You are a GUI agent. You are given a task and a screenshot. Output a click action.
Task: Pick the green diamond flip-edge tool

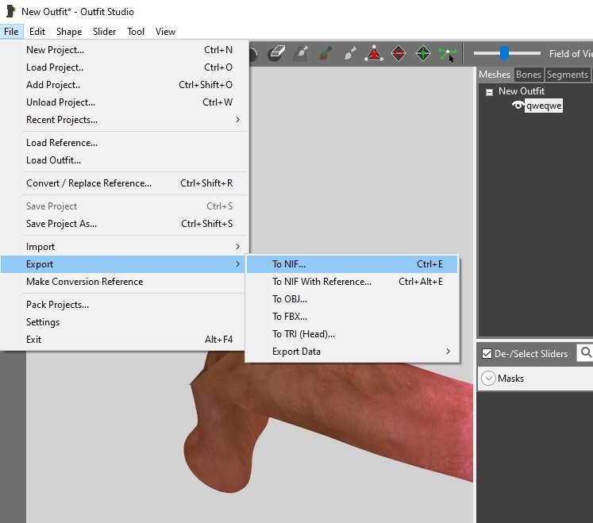(423, 54)
